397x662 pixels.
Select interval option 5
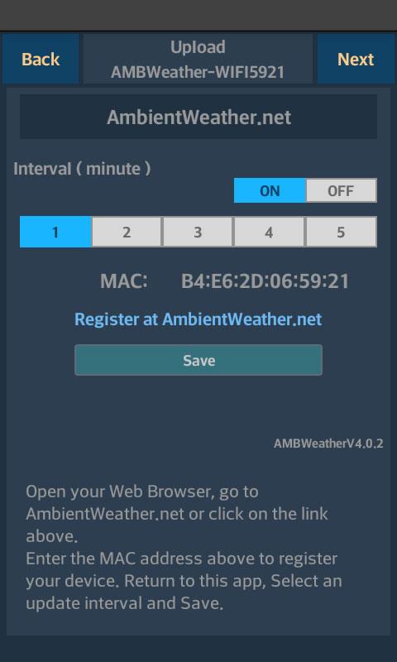(x=341, y=232)
